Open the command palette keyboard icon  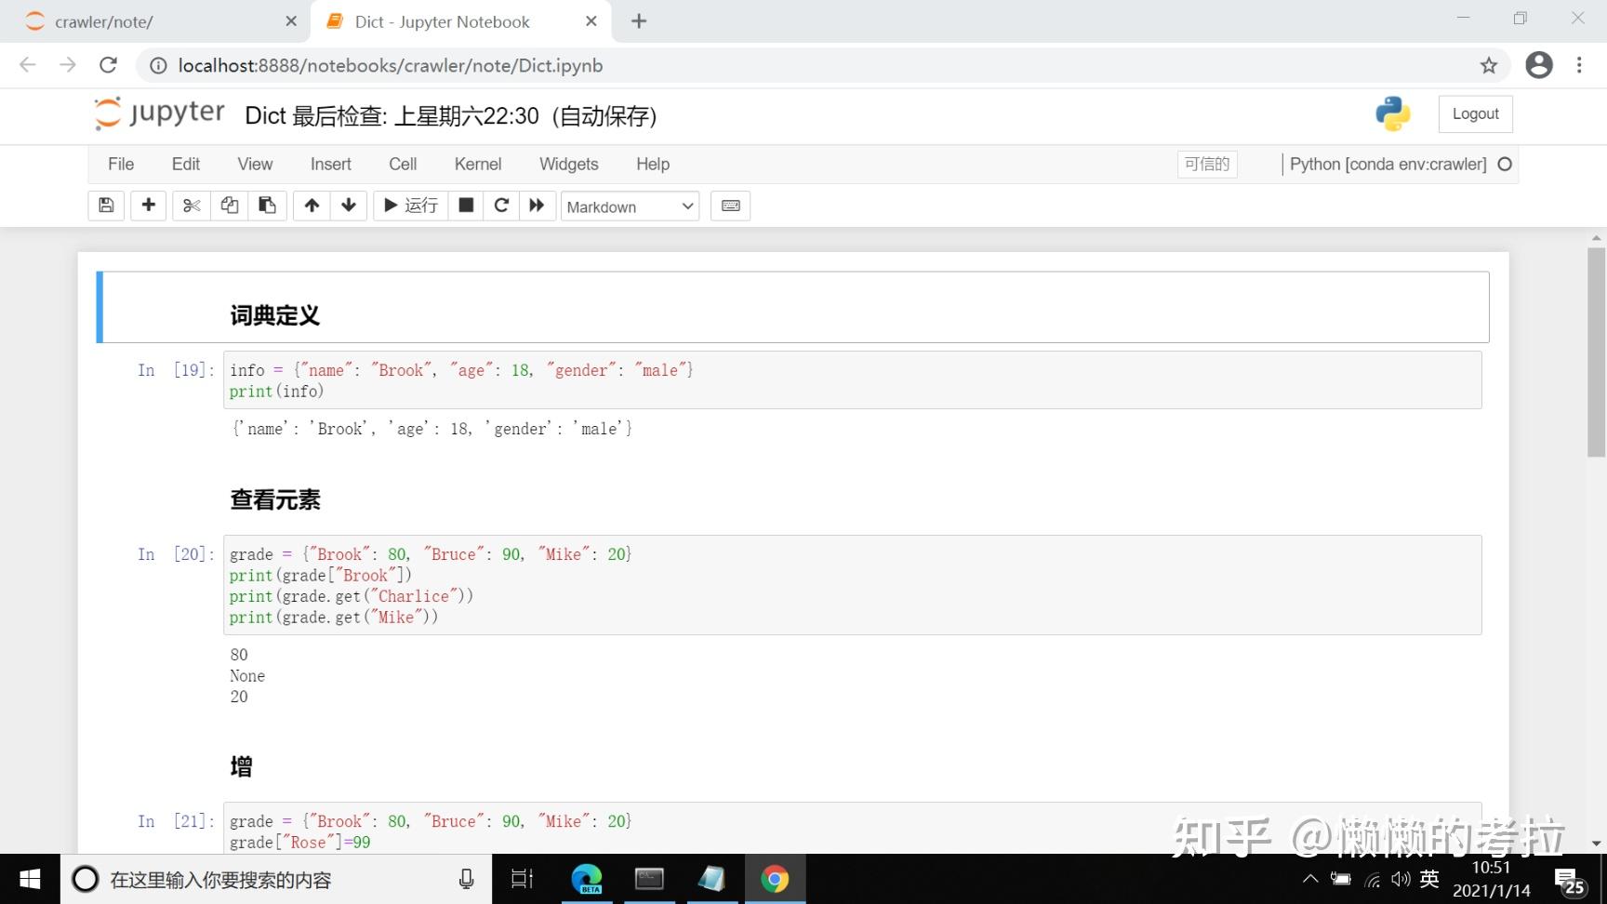click(x=730, y=206)
